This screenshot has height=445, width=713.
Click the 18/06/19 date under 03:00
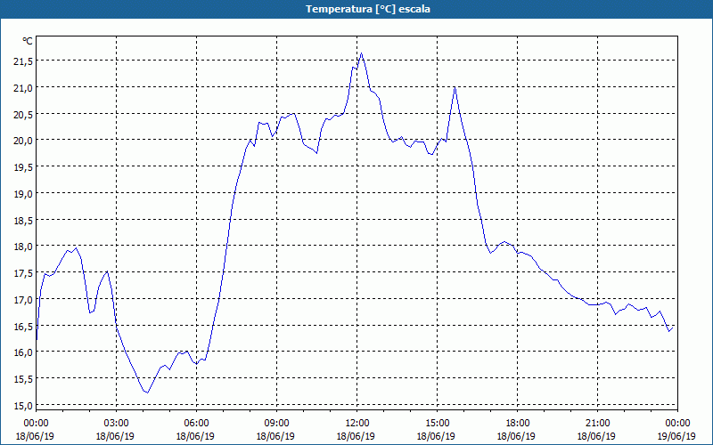click(116, 436)
